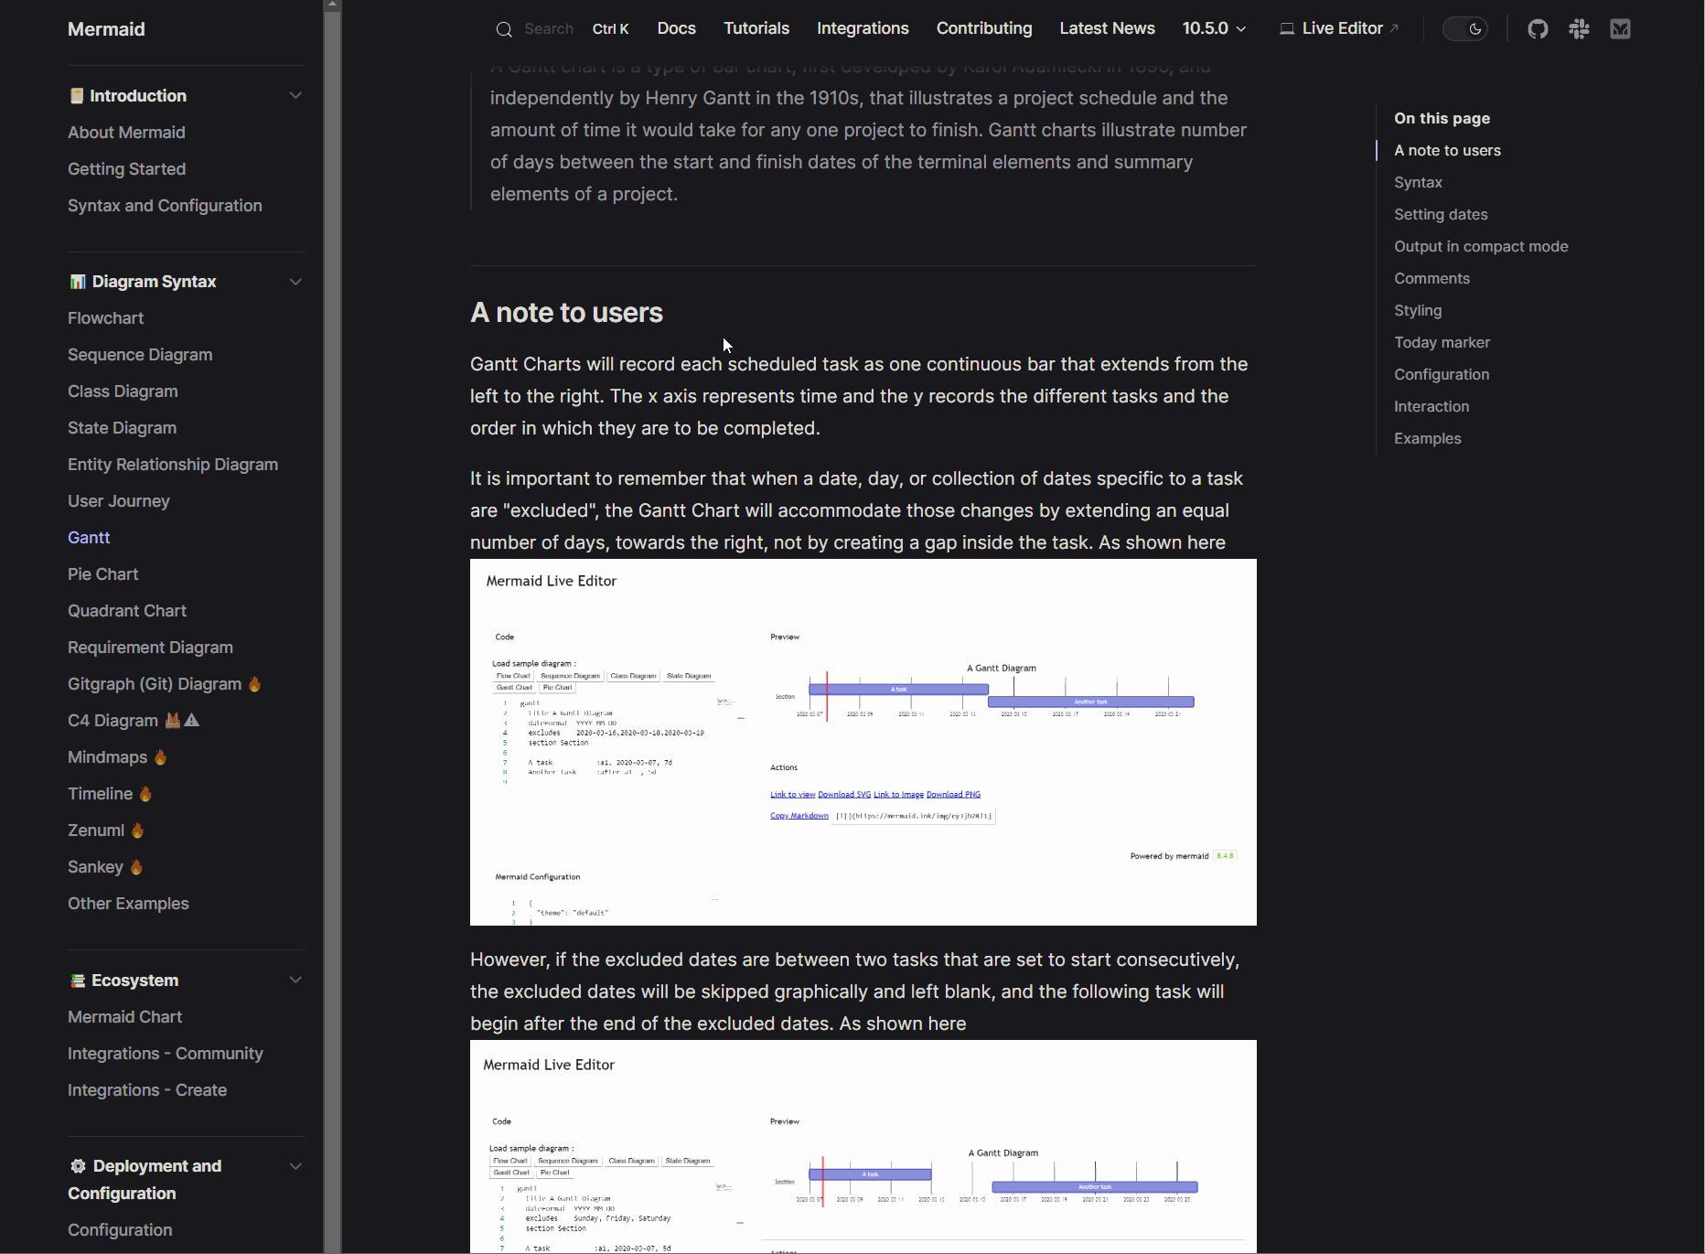Open the Slack community icon
This screenshot has width=1705, height=1254.
coord(1579,28)
